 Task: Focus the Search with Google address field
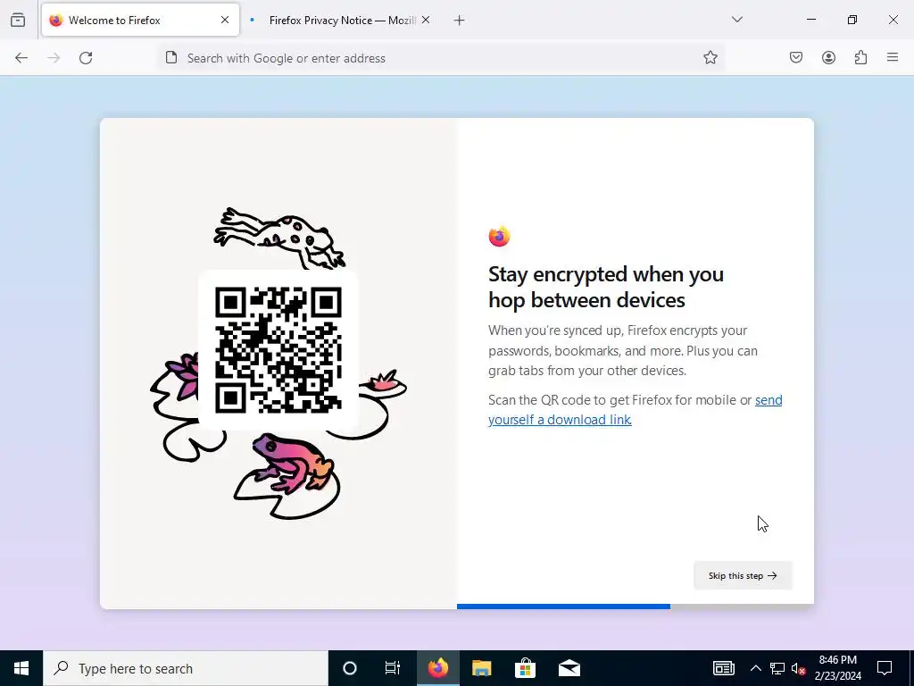441,58
